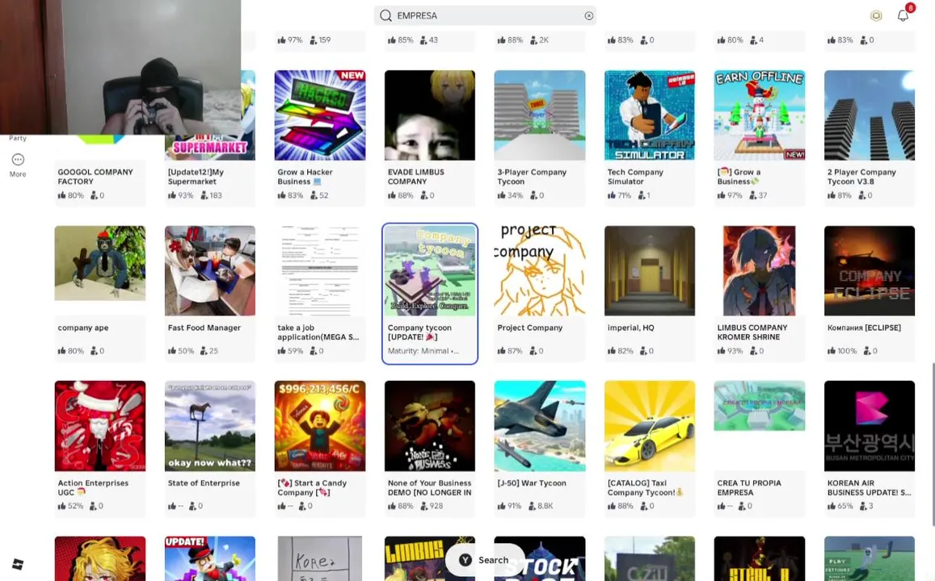Open LIMBUS COMPANY KROMER SHRINE thumbnail
Screen dimensions: 935x581
759,271
